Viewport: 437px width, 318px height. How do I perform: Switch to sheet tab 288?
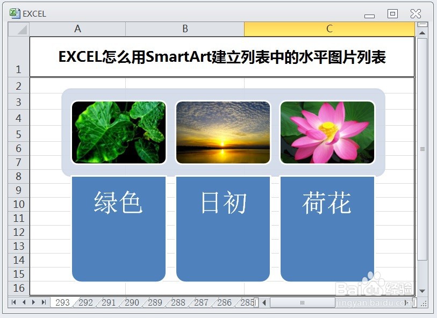pos(178,302)
